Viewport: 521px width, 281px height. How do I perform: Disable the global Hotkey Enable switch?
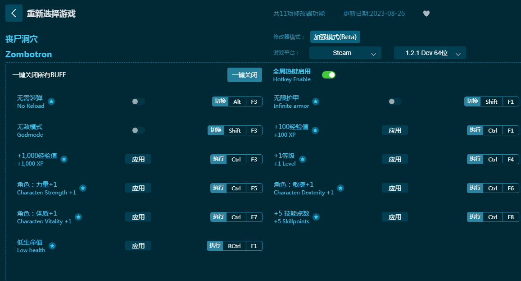tap(329, 75)
